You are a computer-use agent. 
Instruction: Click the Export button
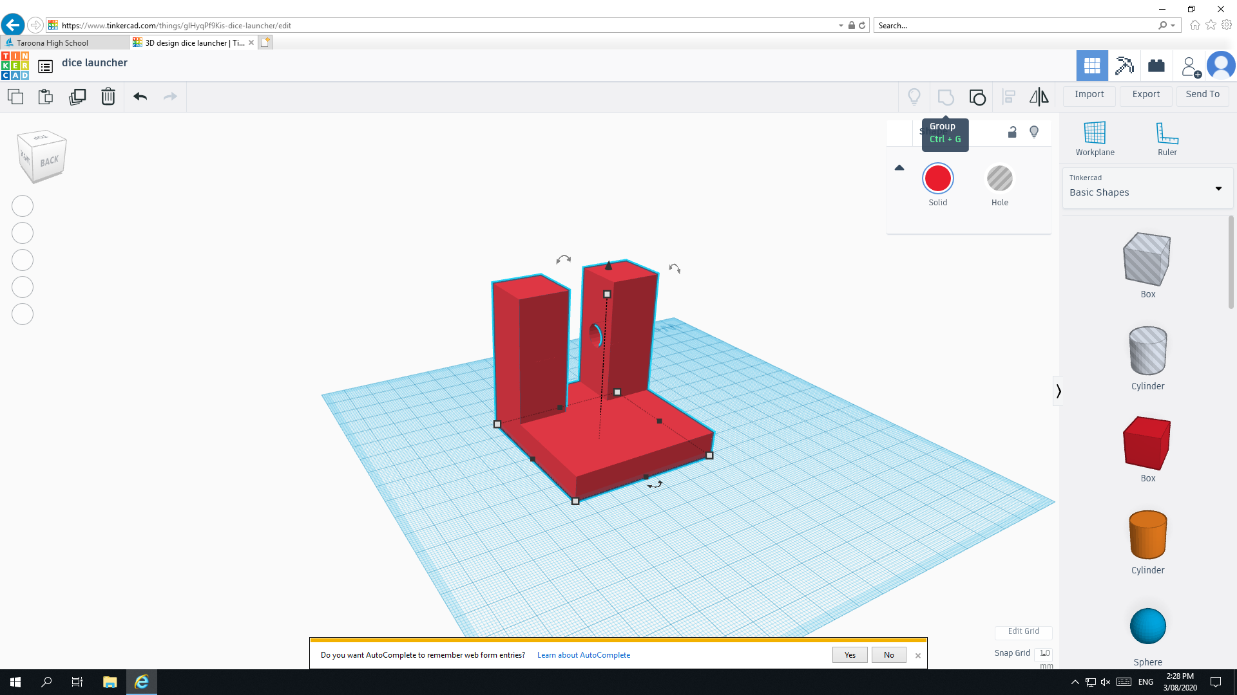tap(1146, 95)
